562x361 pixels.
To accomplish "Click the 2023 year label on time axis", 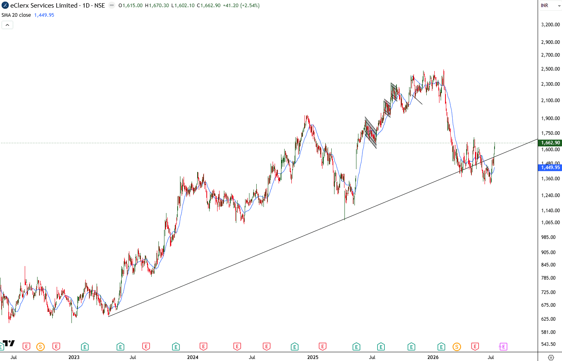I will tap(74, 357).
